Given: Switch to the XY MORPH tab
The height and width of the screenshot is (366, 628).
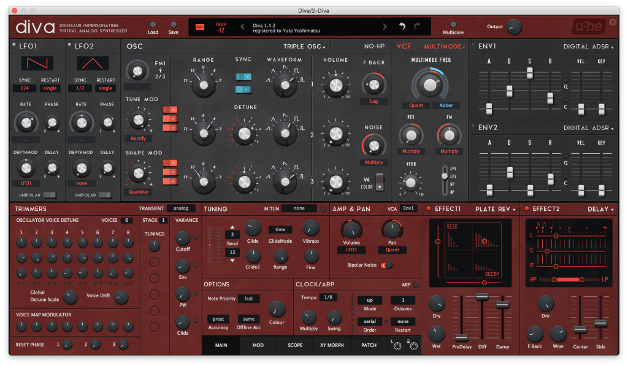Looking at the screenshot, I should point(332,345).
